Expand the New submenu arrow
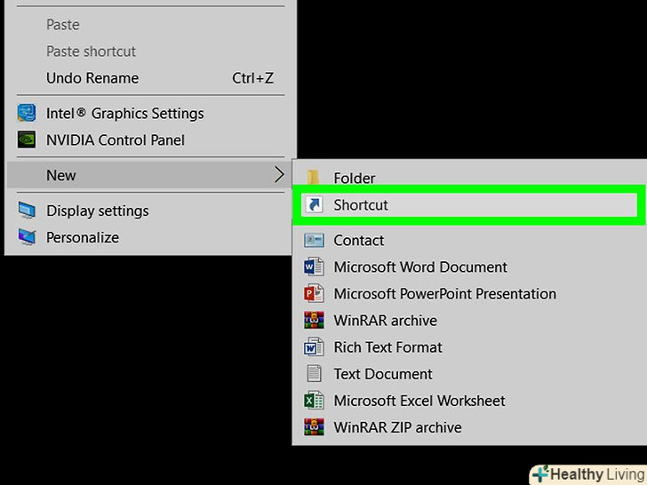647x485 pixels. [278, 175]
